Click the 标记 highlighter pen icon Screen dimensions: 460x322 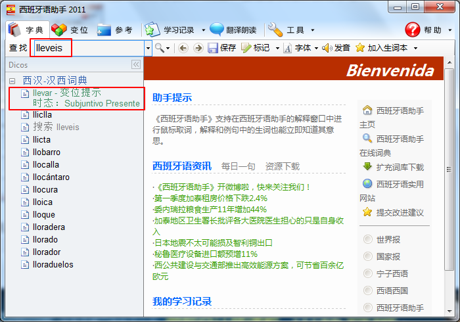click(246, 48)
